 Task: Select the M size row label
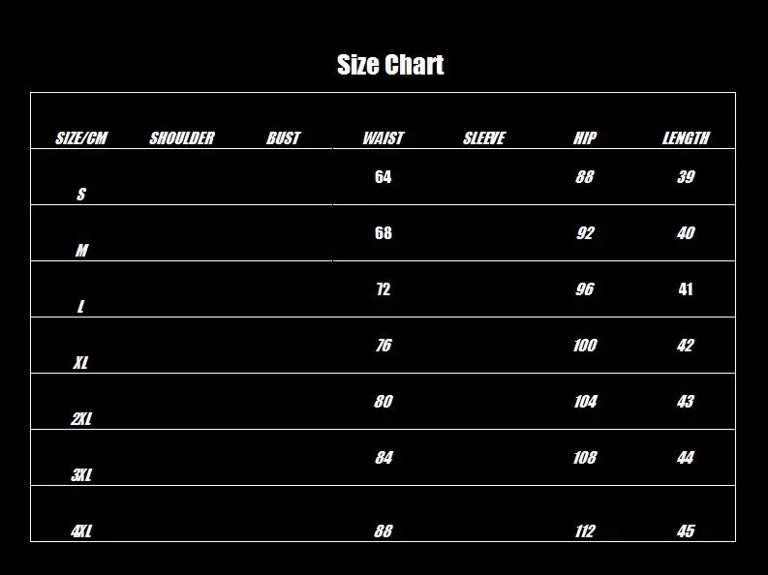point(81,251)
